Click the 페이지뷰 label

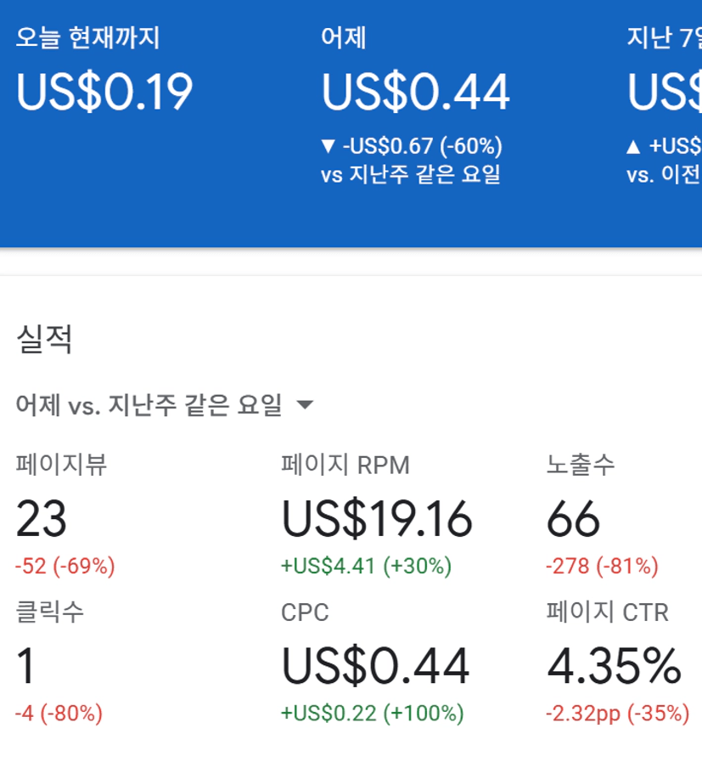click(x=61, y=465)
